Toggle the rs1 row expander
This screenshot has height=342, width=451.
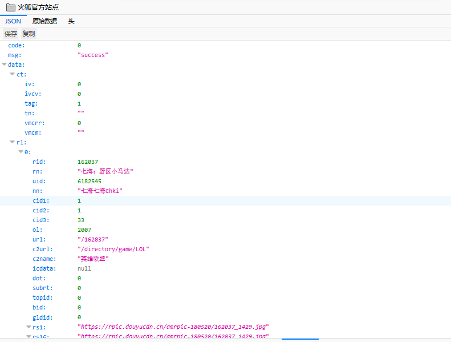(29, 327)
